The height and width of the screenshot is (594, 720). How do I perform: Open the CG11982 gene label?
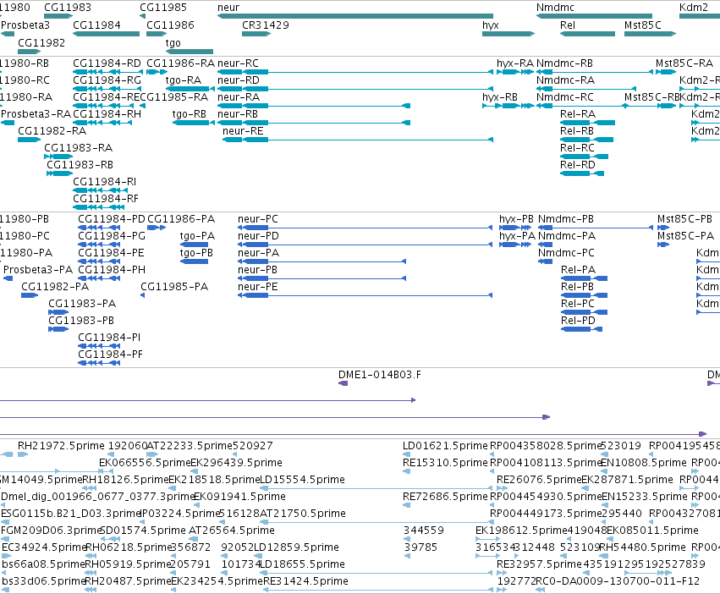pyautogui.click(x=41, y=42)
